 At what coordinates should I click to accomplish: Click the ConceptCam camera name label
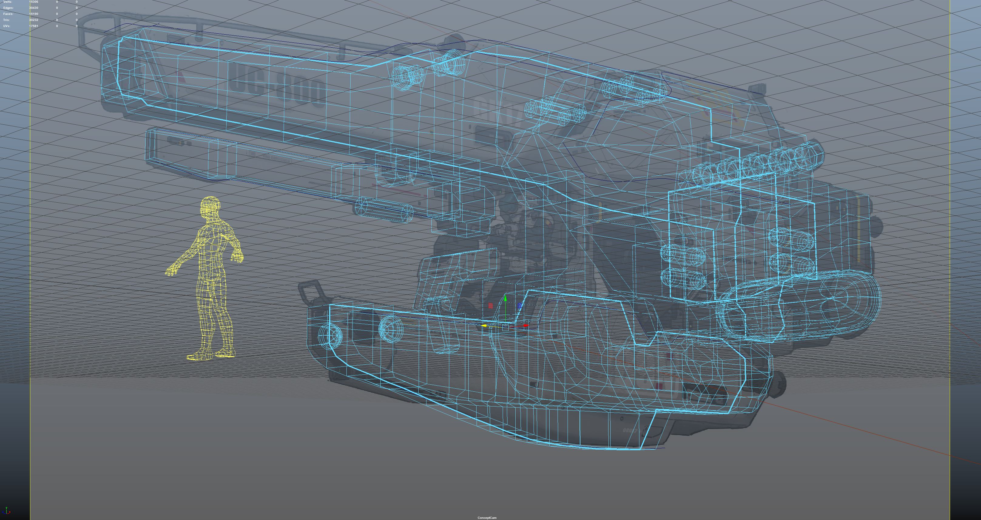coord(487,518)
